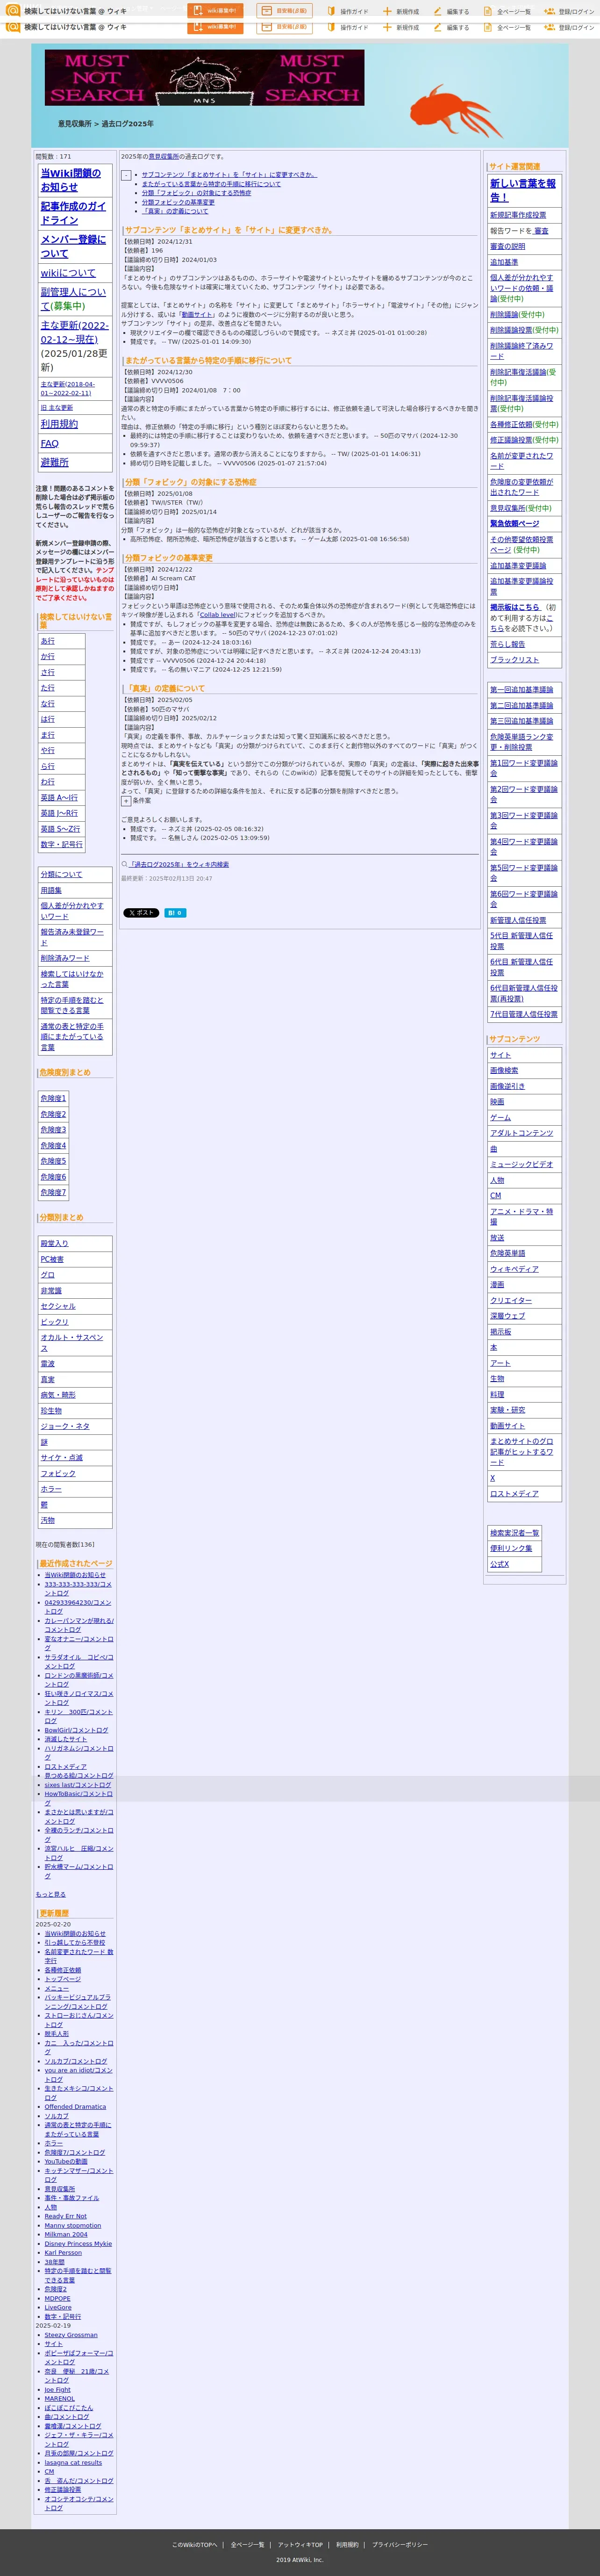This screenshot has width=600, height=2576.
Task: Open 利用規約 in left menu
Action: pos(59,424)
